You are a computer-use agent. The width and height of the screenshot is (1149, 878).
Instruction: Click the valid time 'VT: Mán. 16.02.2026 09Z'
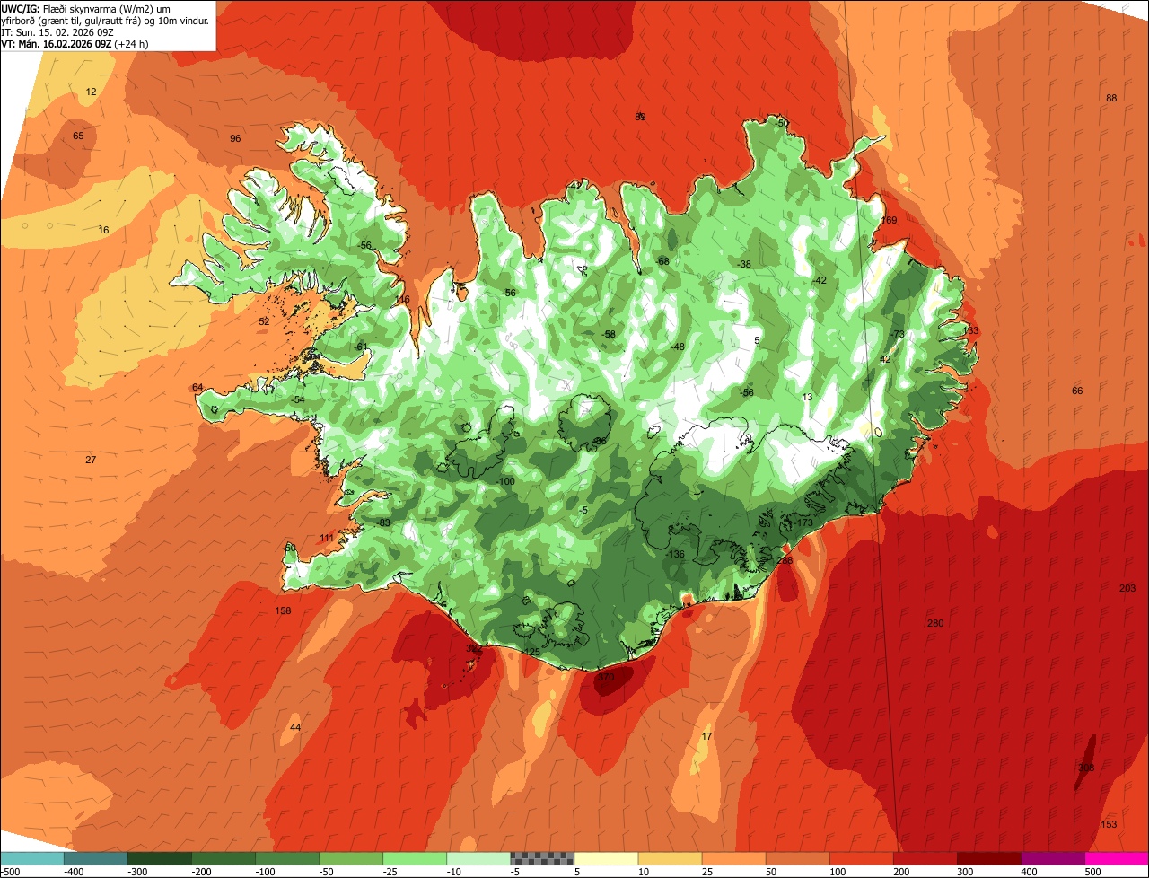(x=57, y=43)
